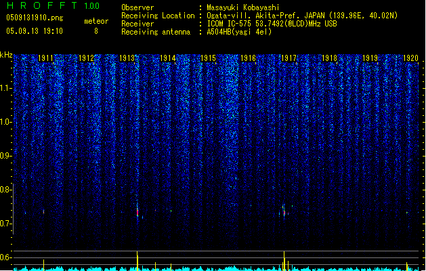Click the 1920 time marker

(410, 58)
